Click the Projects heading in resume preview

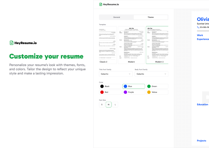coord(201,141)
